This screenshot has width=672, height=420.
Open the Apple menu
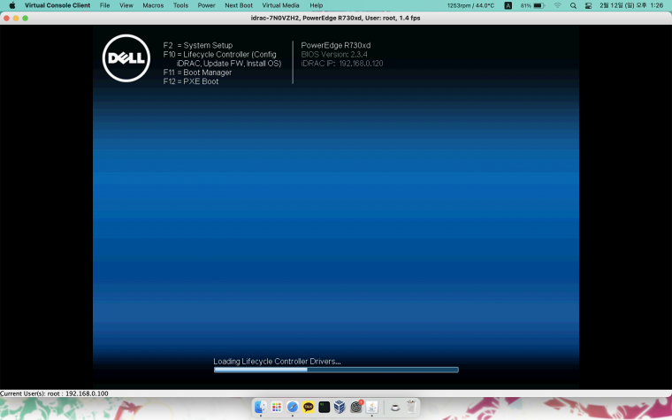point(12,5)
